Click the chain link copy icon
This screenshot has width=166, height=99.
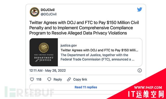click(69, 79)
